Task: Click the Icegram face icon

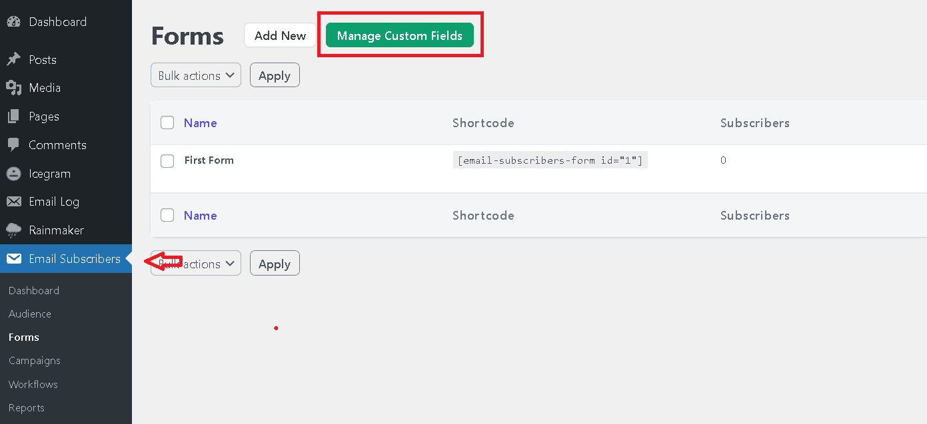Action: coord(13,174)
